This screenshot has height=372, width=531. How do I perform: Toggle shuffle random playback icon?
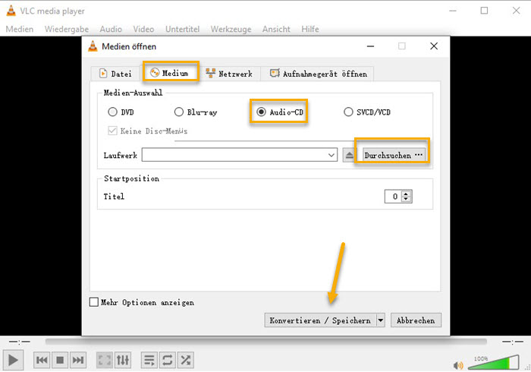185,360
